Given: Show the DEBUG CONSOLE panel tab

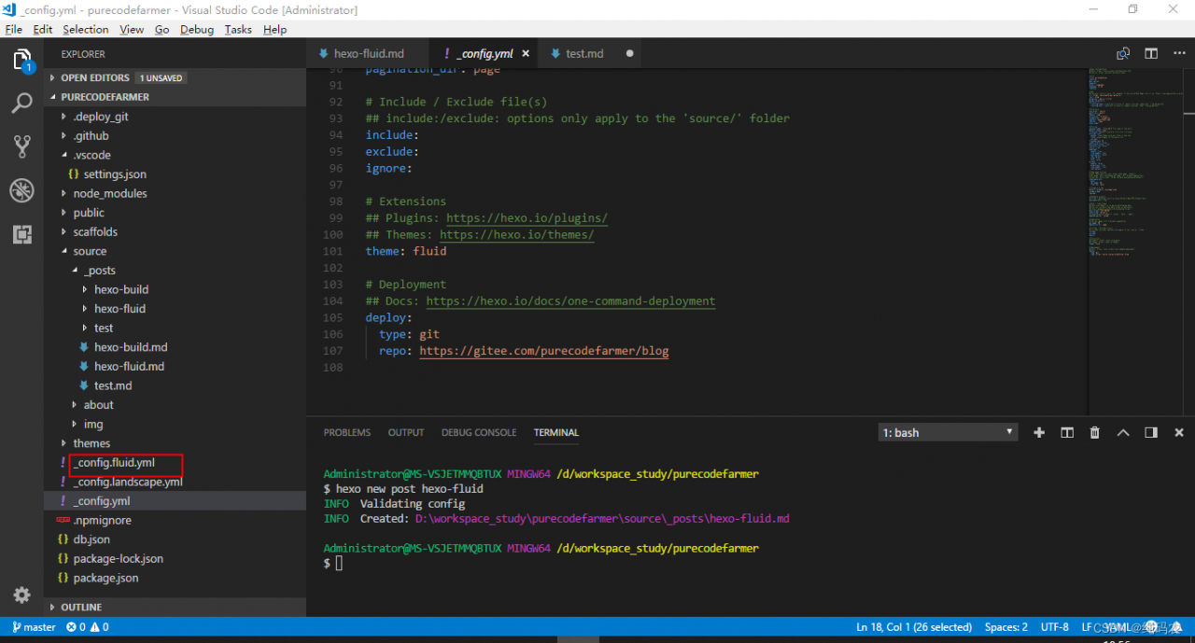Looking at the screenshot, I should click(479, 432).
